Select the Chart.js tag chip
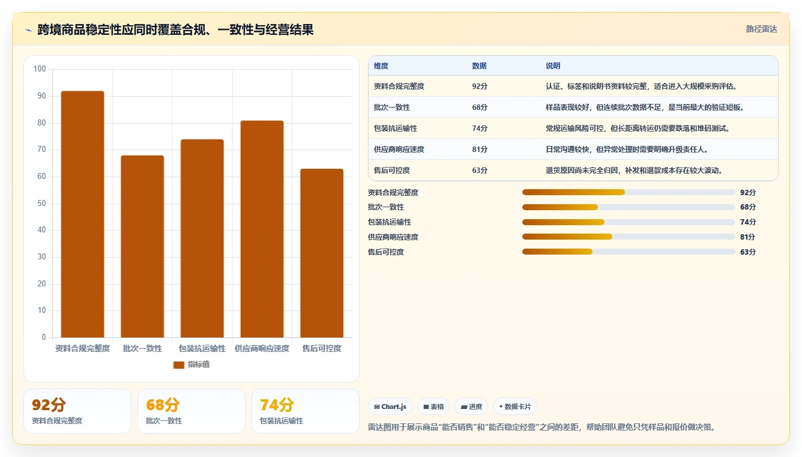The height and width of the screenshot is (457, 802). coord(390,407)
